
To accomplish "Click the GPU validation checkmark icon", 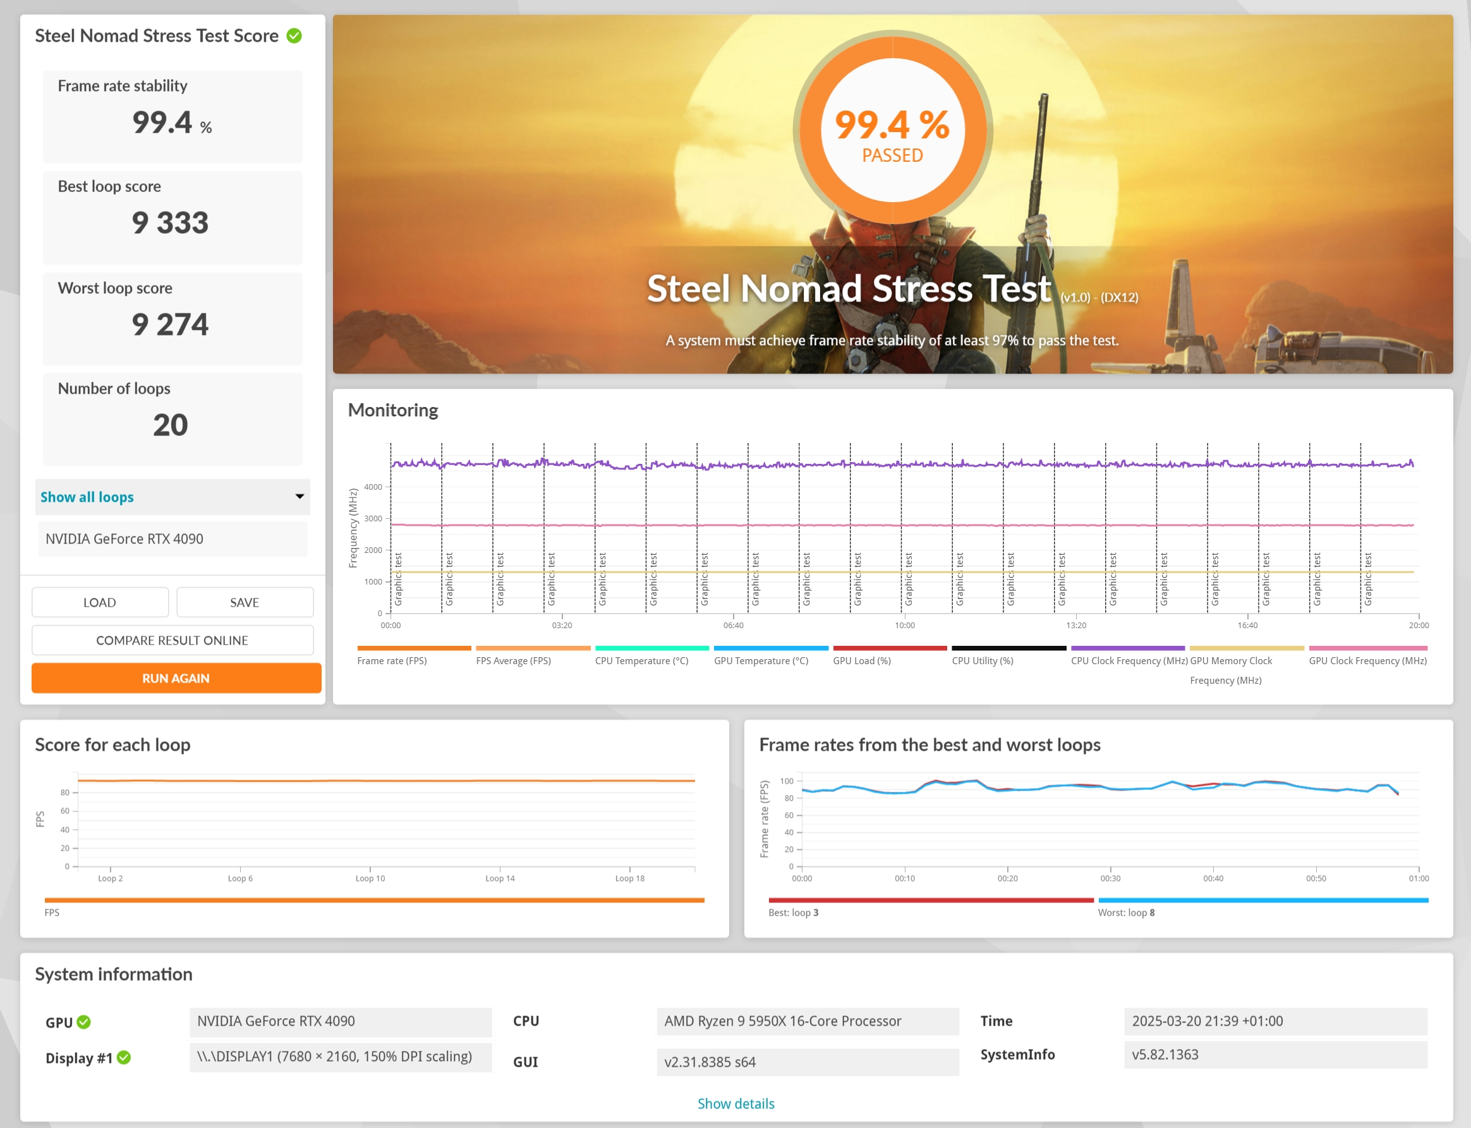I will (84, 1022).
